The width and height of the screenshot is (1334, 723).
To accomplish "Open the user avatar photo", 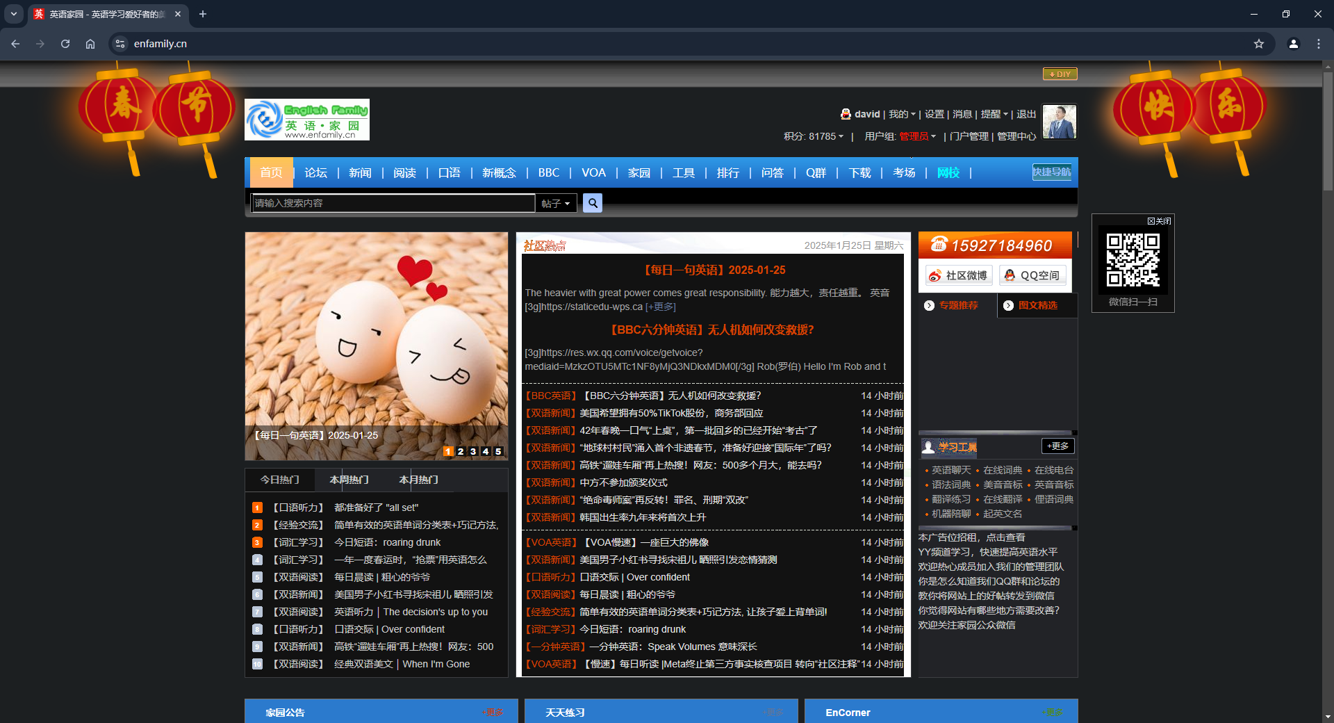I will tap(1059, 122).
